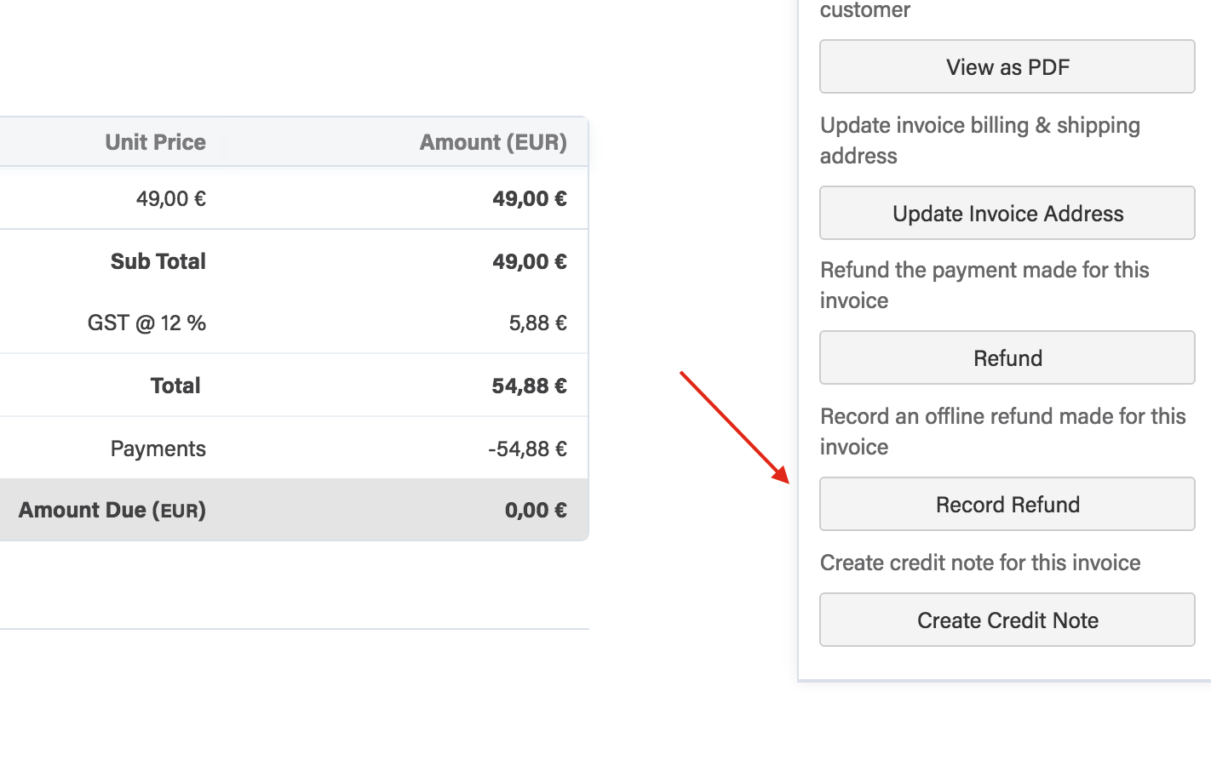Click the Total row in the invoice table

click(175, 385)
